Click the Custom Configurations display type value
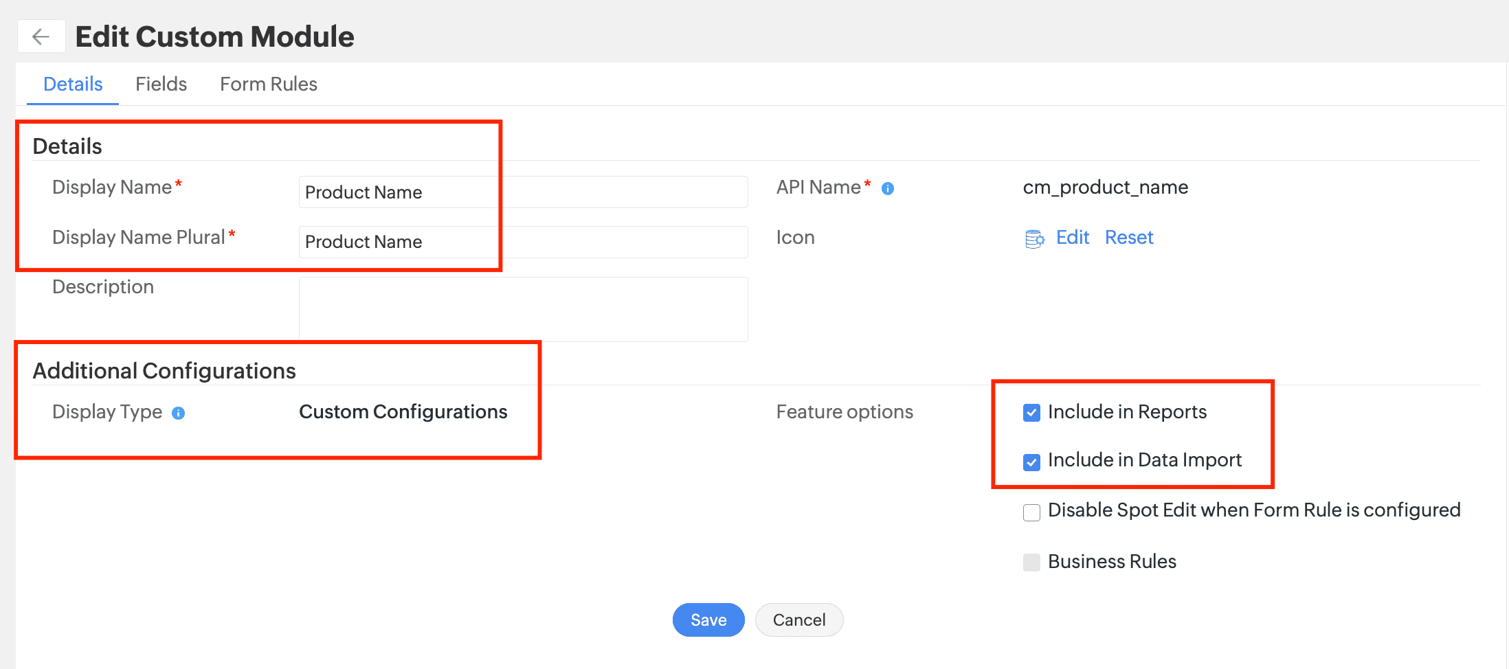The height and width of the screenshot is (669, 1509). click(403, 412)
